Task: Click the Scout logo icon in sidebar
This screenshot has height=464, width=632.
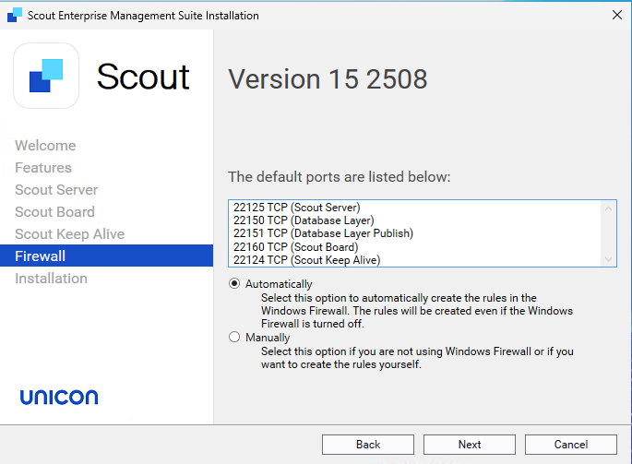Action: point(46,76)
